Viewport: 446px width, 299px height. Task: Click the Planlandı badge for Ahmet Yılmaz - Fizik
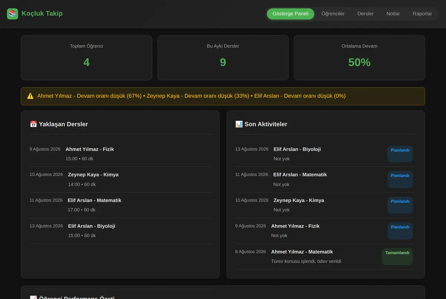pyautogui.click(x=400, y=231)
